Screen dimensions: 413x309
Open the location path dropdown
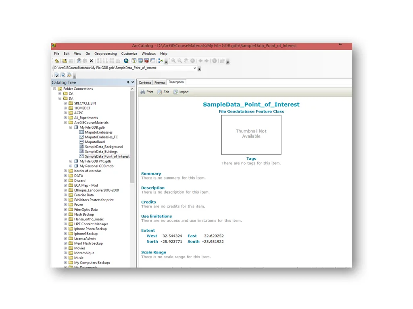point(195,68)
